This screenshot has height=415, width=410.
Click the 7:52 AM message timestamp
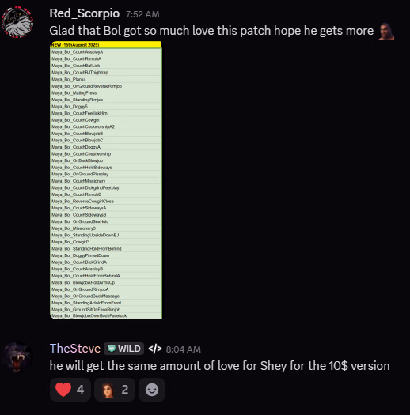click(x=142, y=14)
